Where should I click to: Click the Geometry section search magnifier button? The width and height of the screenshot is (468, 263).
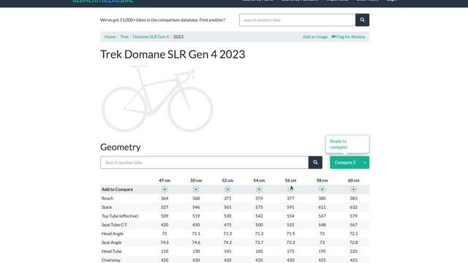pos(315,162)
